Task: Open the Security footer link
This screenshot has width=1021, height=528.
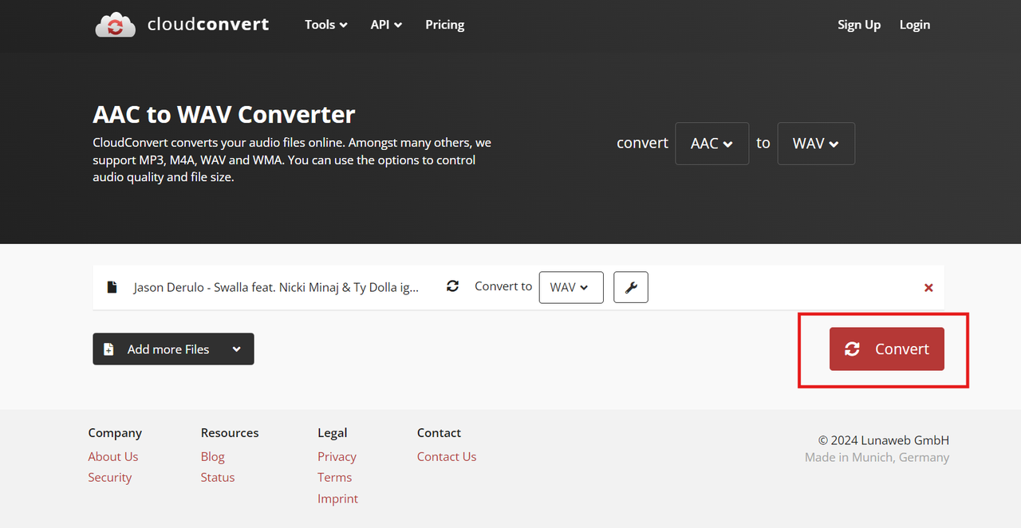Action: tap(110, 477)
